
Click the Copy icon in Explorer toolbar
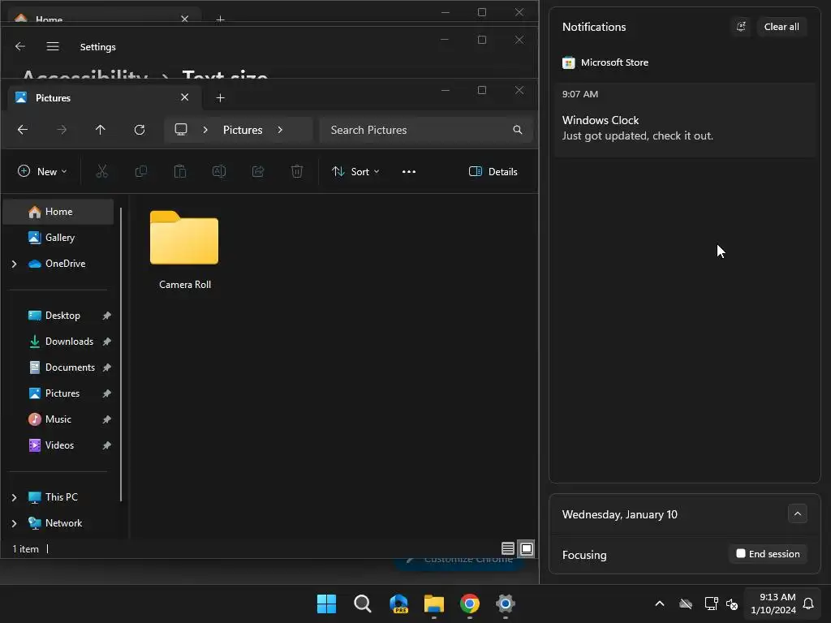coord(141,172)
